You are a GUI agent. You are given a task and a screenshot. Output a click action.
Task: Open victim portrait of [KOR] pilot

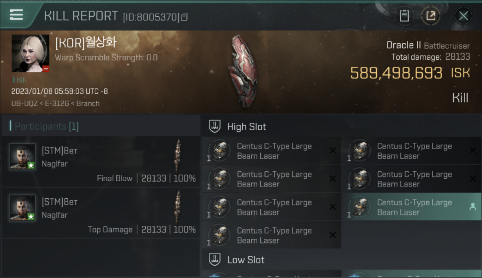point(30,53)
